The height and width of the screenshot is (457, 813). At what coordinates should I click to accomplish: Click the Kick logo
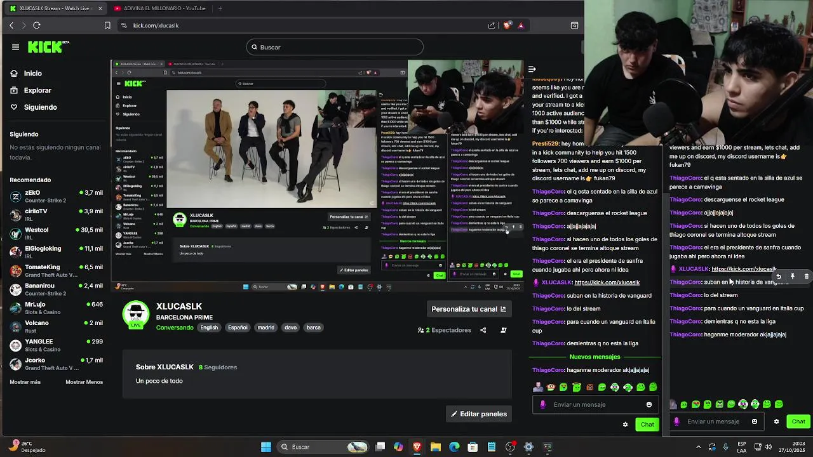point(48,47)
